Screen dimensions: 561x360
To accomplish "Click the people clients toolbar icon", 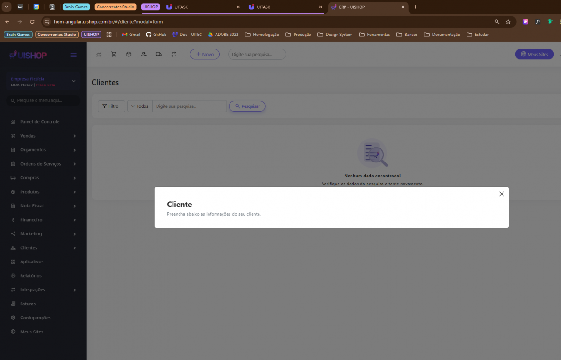I will pos(144,55).
